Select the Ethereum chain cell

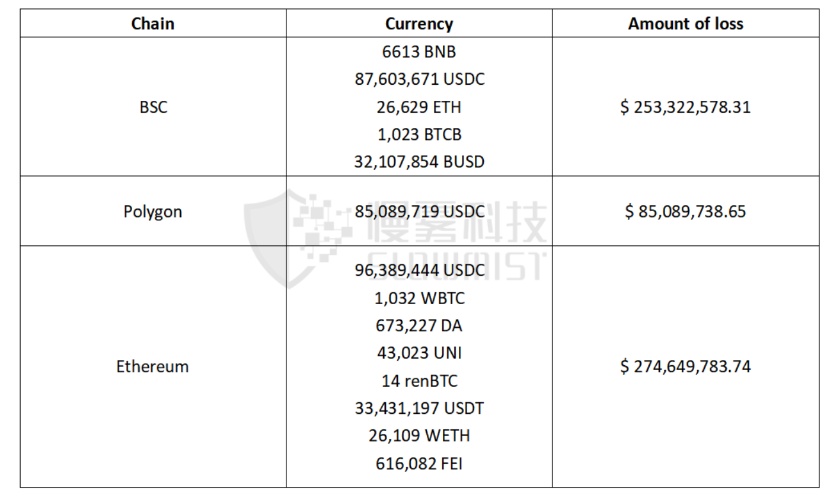[152, 366]
